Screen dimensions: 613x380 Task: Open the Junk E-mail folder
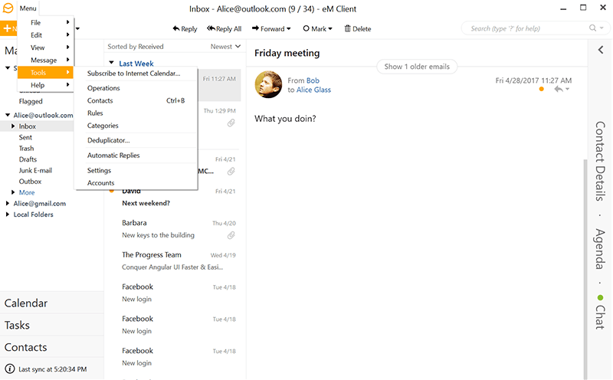(x=35, y=170)
